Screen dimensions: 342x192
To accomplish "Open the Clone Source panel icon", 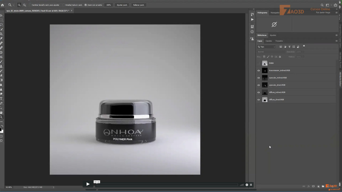I will coord(252,39).
